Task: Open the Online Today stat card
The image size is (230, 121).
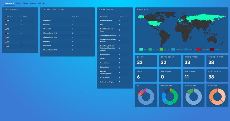Action: 170,61
